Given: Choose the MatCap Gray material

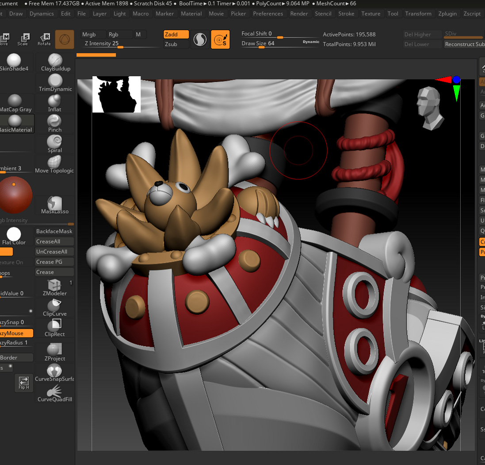Looking at the screenshot, I should [15, 103].
